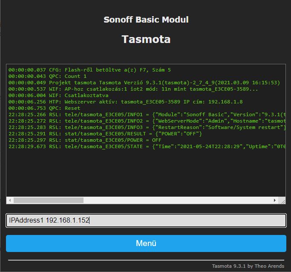Click the console scrollbar right arrow
This screenshot has width=291, height=272.
point(275,200)
